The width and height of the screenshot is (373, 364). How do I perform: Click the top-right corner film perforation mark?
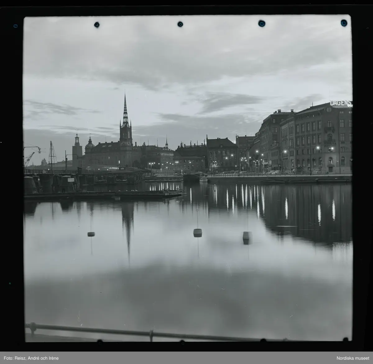343,23
